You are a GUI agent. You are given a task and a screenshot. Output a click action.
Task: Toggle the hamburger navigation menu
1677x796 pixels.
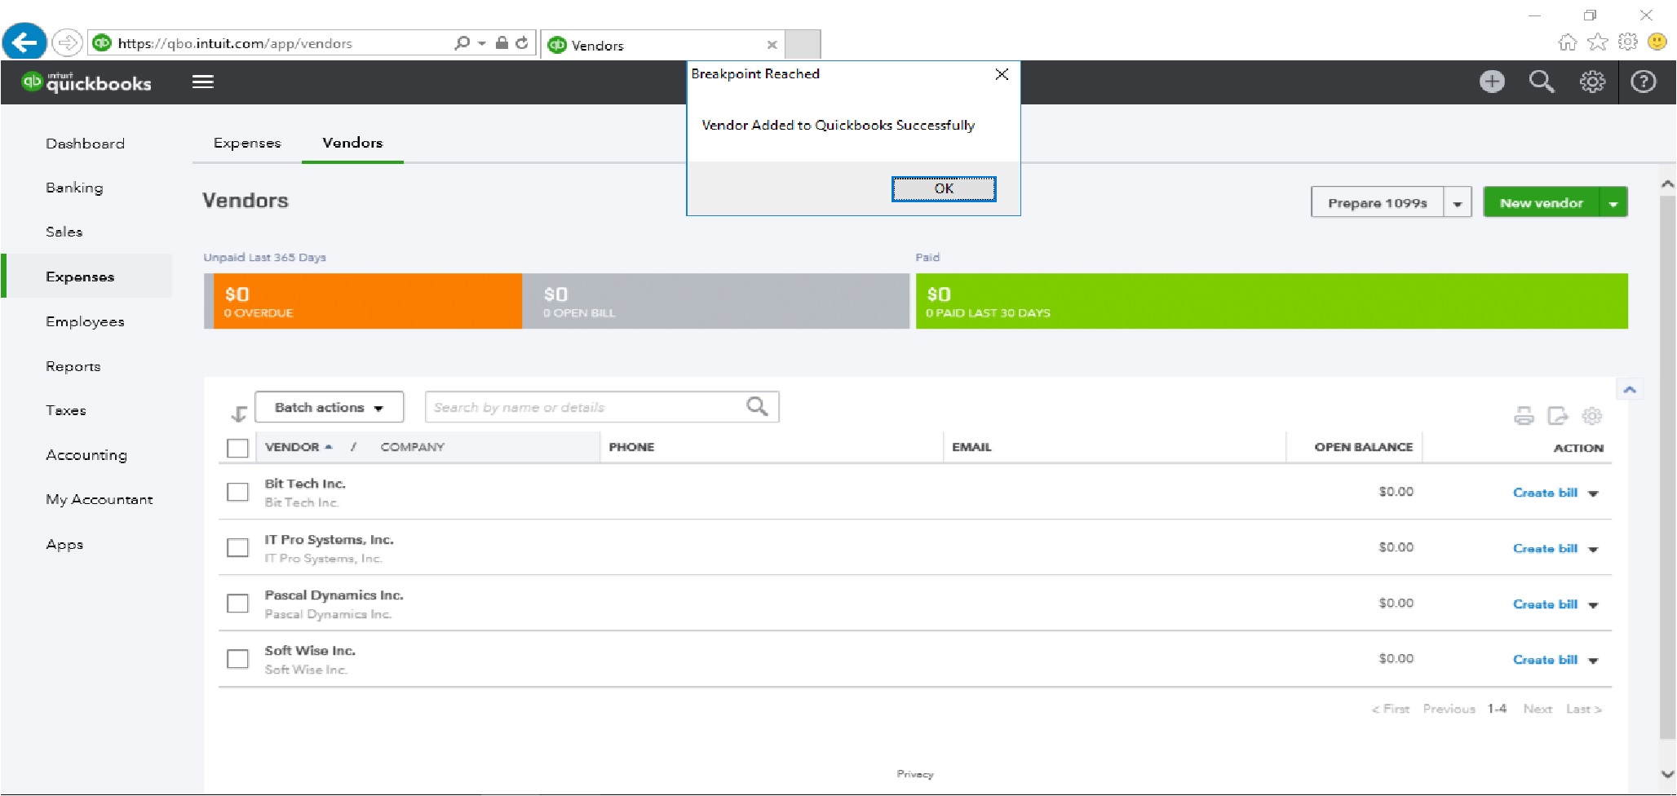tap(203, 82)
